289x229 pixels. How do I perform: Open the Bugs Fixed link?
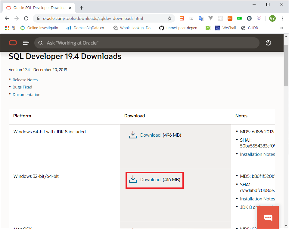(22, 87)
